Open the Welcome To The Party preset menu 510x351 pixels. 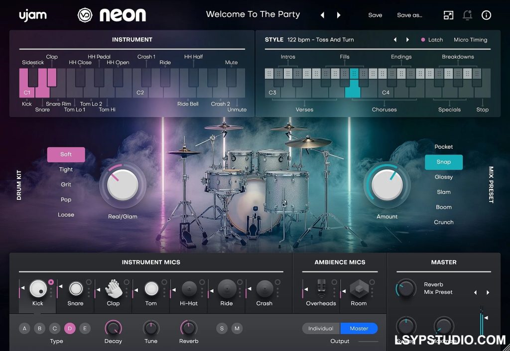click(x=253, y=14)
